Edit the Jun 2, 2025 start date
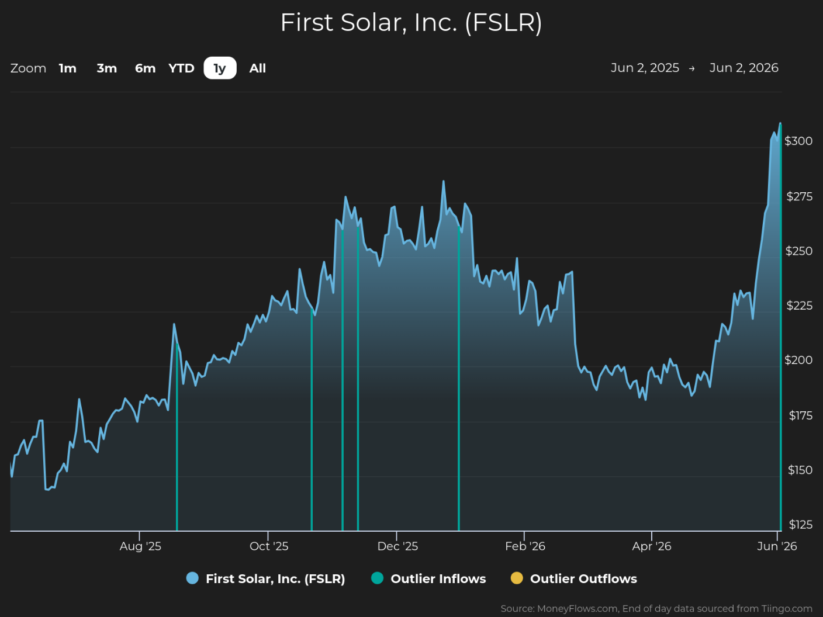The image size is (823, 617). 645,68
